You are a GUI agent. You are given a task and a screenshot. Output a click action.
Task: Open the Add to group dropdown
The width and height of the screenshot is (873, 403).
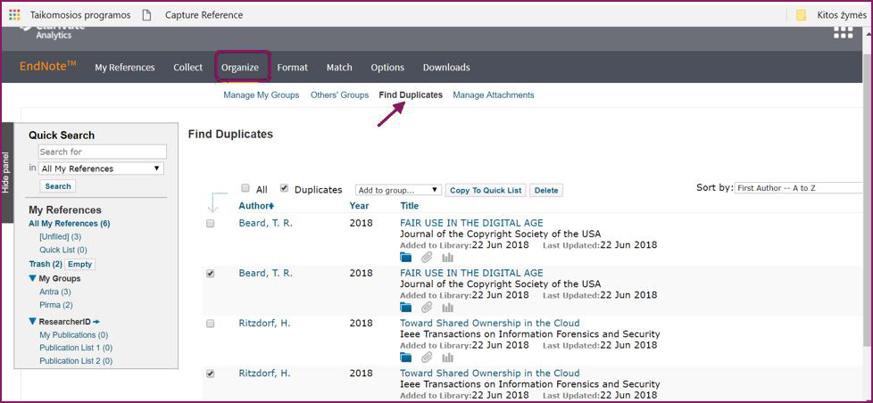pos(398,190)
